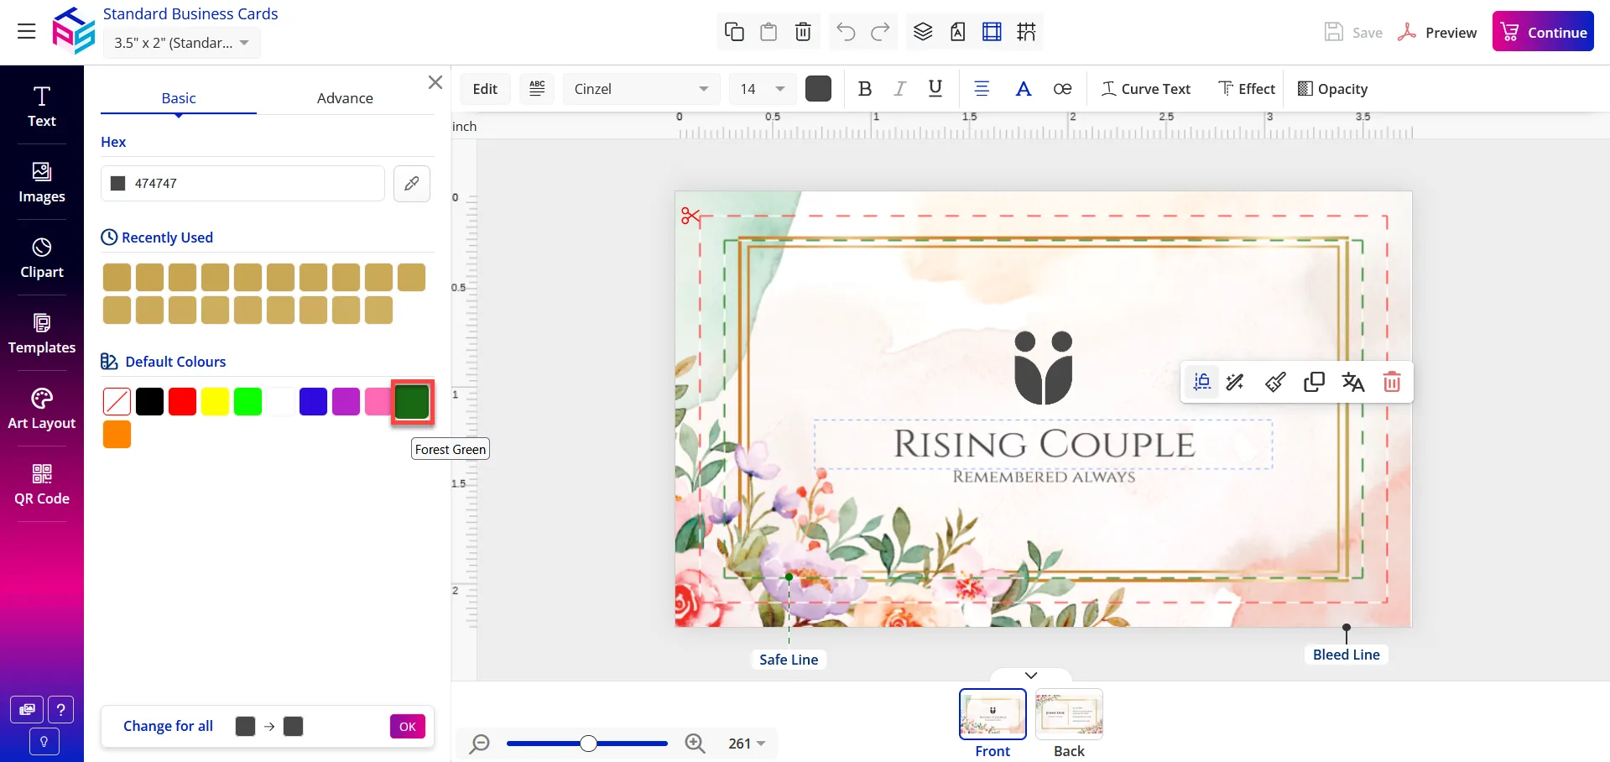Viewport: 1610px width, 762px height.
Task: Open the Opacity option
Action: pos(1332,88)
